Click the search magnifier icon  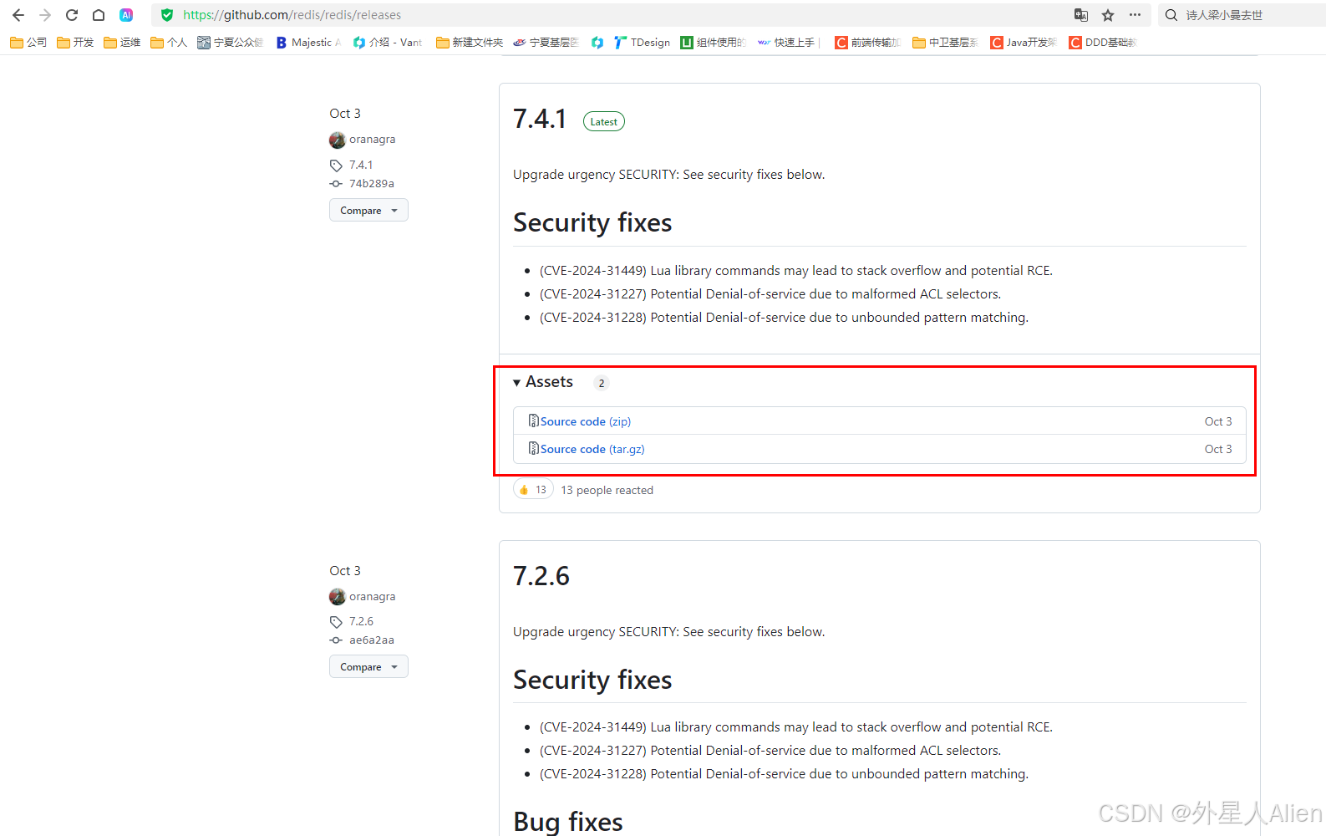pyautogui.click(x=1171, y=15)
